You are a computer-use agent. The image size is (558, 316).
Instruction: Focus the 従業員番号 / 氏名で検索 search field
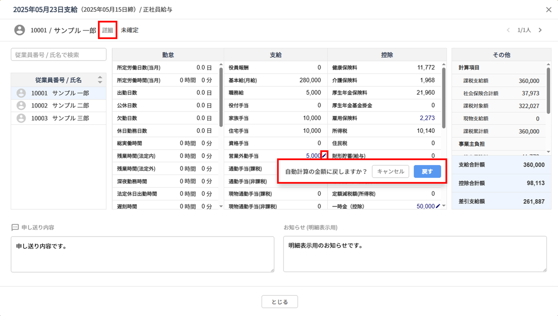(59, 55)
